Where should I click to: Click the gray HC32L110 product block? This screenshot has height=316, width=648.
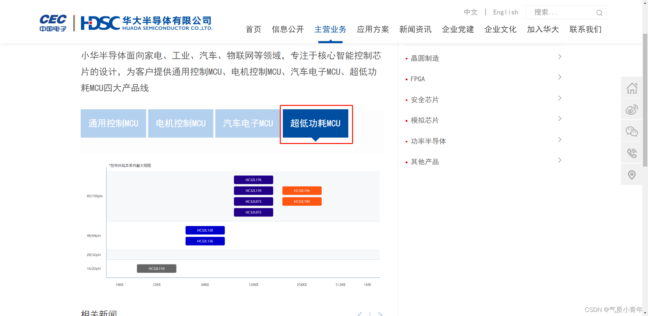157,268
